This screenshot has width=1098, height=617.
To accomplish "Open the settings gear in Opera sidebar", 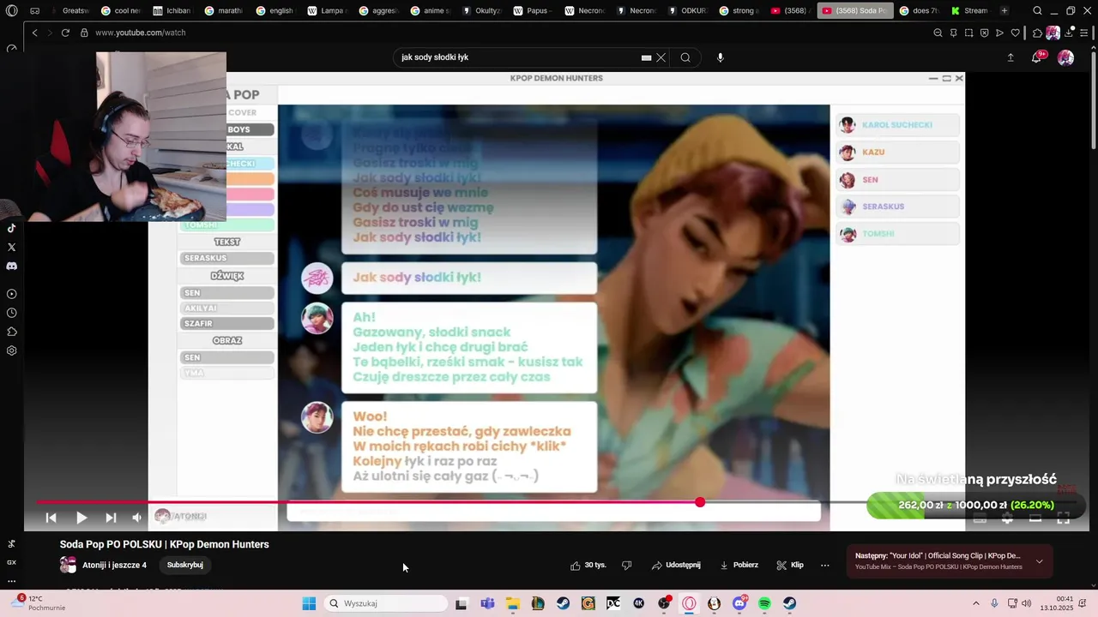I will click(11, 350).
